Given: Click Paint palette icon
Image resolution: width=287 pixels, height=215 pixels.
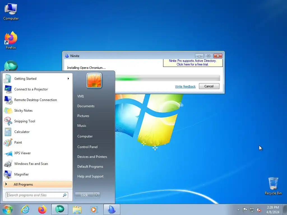Looking at the screenshot, I should point(8,142).
